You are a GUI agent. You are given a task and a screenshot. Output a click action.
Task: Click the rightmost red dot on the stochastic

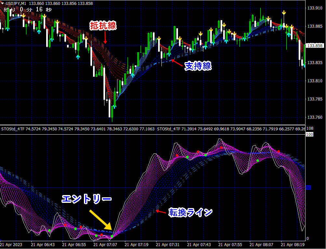tap(278, 151)
